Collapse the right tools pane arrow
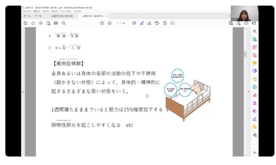276x165 pixels. (248, 92)
